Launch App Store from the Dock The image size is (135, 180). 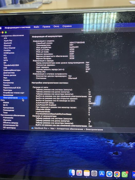coord(102,174)
